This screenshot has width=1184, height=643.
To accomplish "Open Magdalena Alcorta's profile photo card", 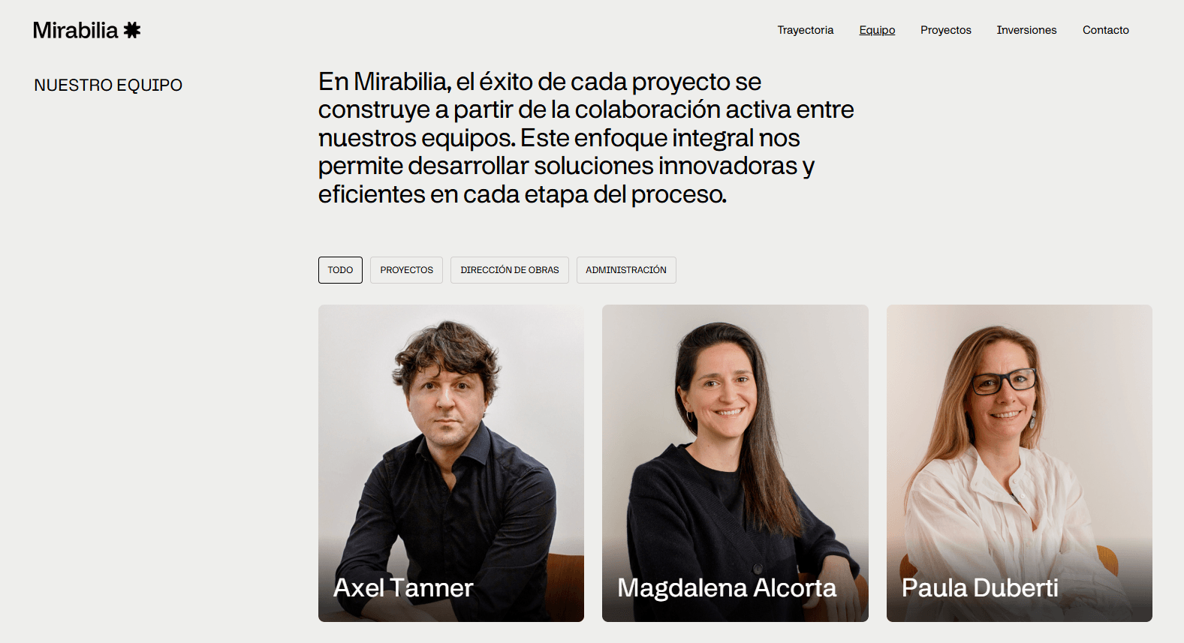I will coord(735,463).
